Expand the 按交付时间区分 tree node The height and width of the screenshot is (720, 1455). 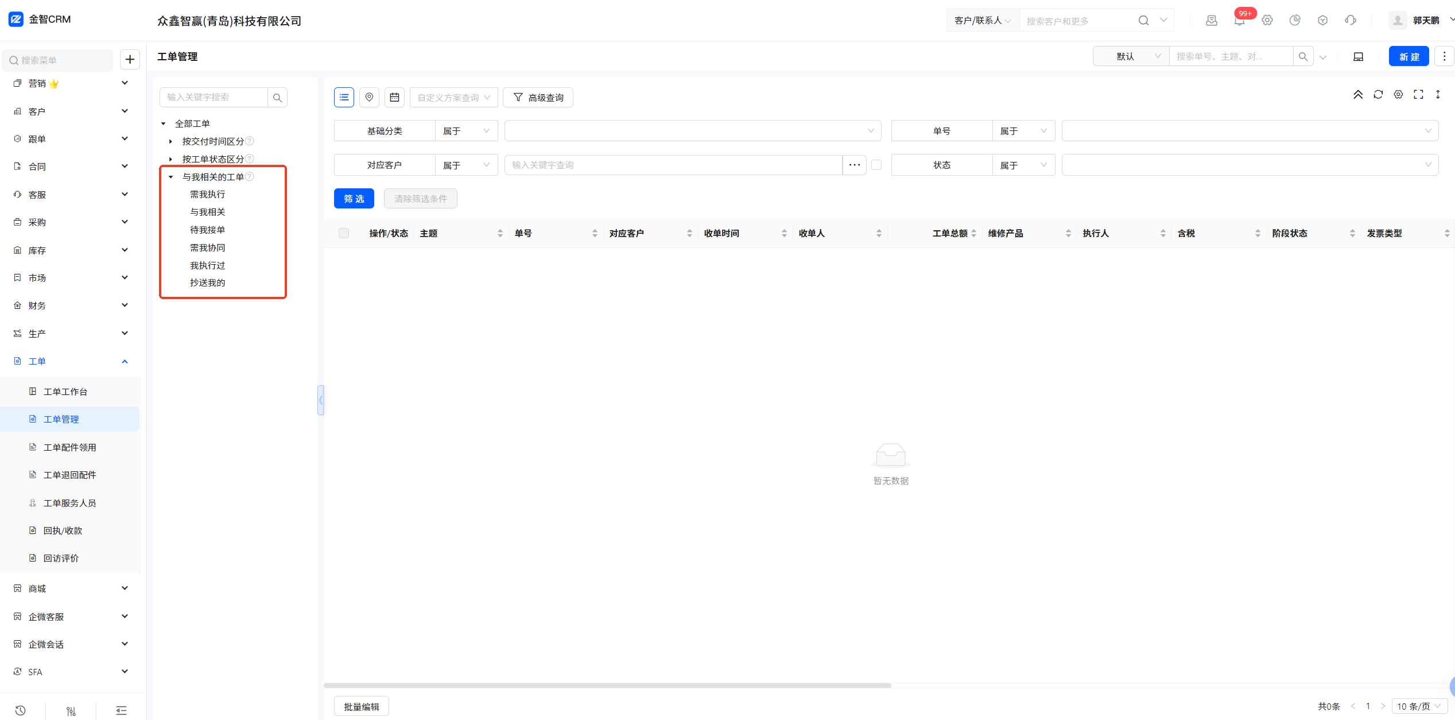pyautogui.click(x=170, y=141)
